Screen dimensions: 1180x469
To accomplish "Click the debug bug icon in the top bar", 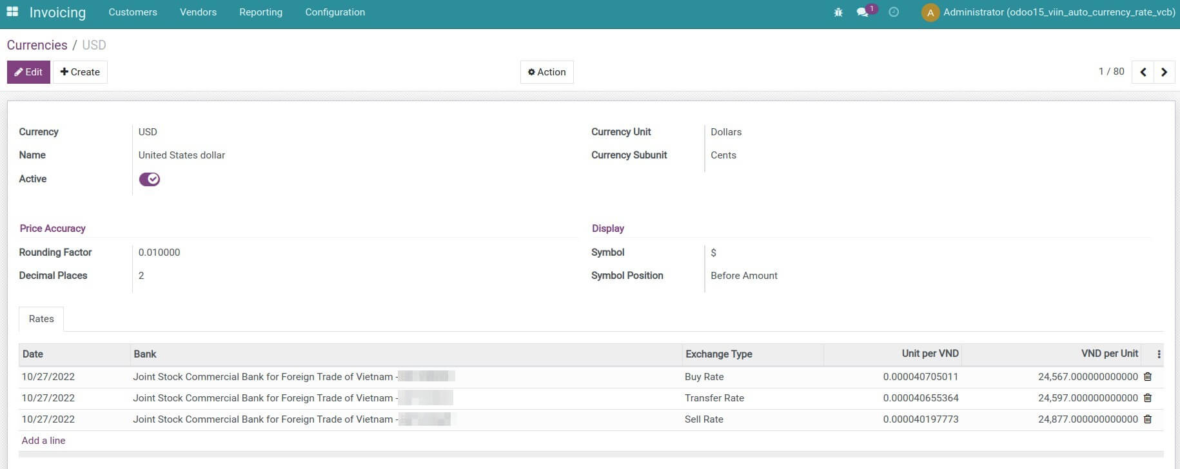I will 838,12.
